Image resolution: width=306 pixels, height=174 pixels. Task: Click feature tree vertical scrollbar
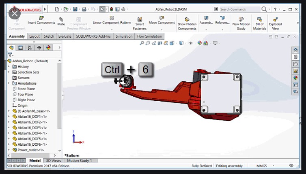point(60,96)
